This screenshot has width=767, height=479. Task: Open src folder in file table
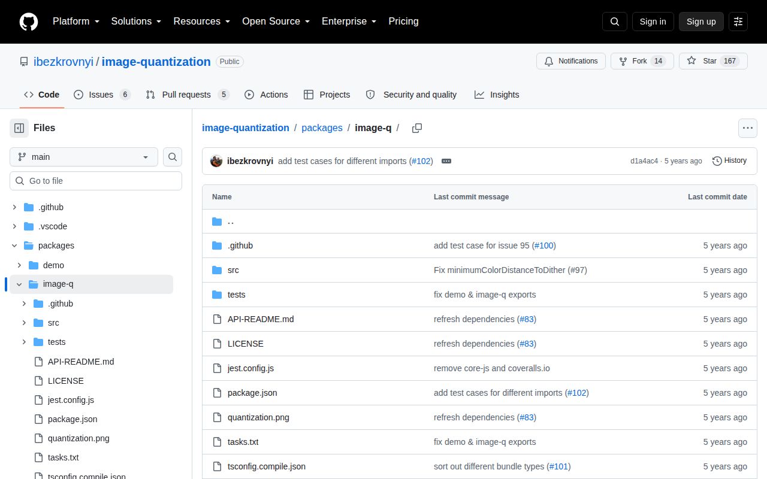[233, 270]
